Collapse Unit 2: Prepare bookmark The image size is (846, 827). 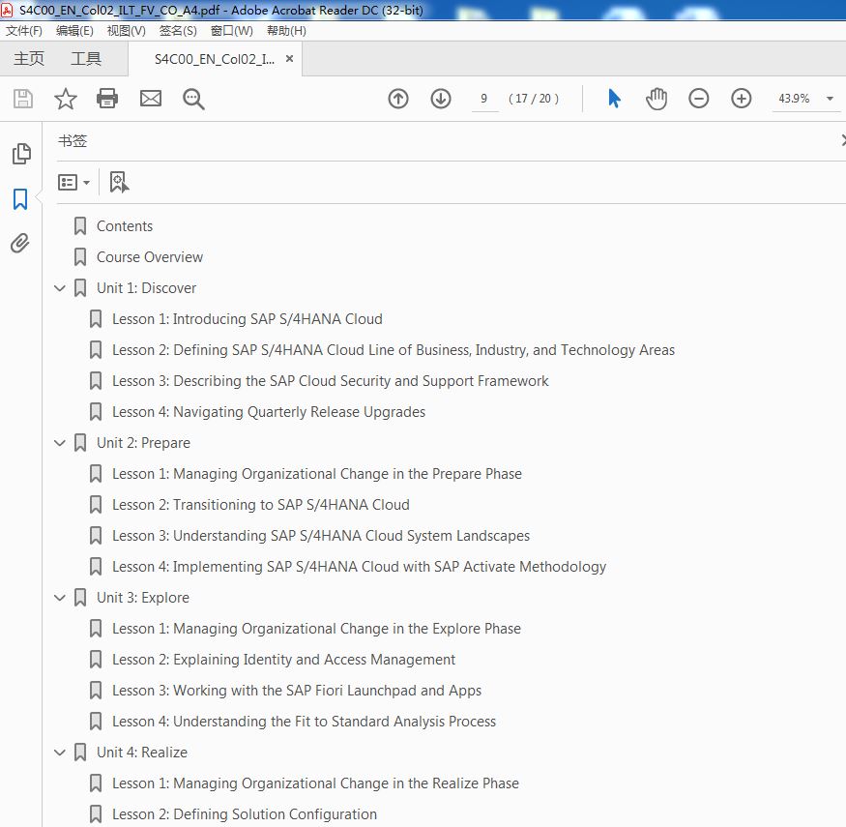coord(60,443)
